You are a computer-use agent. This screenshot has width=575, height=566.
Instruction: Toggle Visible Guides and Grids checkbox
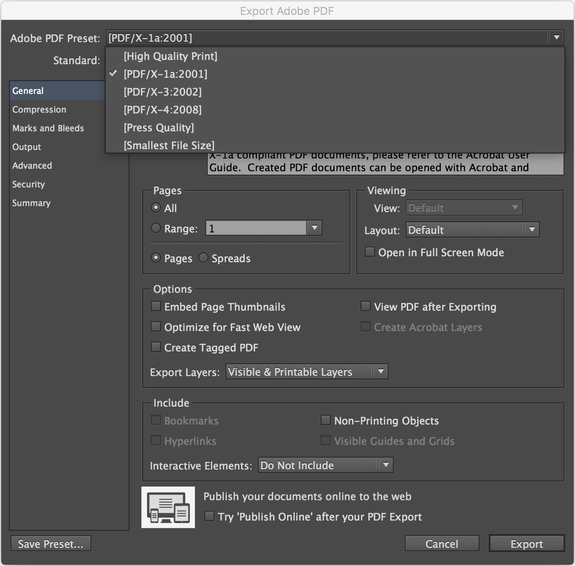click(326, 441)
